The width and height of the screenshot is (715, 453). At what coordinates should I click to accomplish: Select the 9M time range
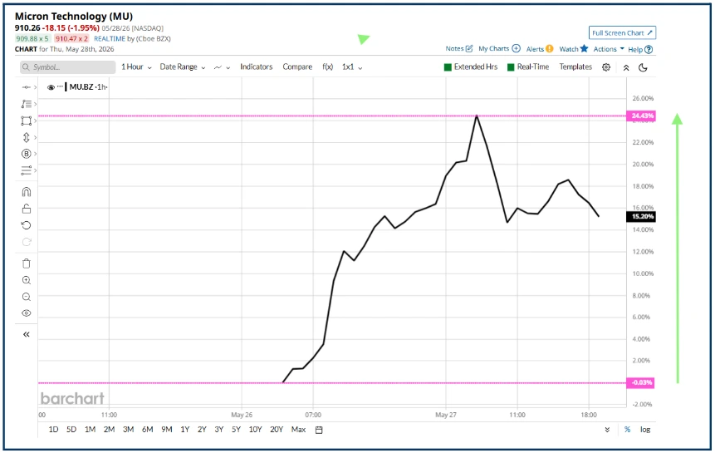[x=166, y=430]
